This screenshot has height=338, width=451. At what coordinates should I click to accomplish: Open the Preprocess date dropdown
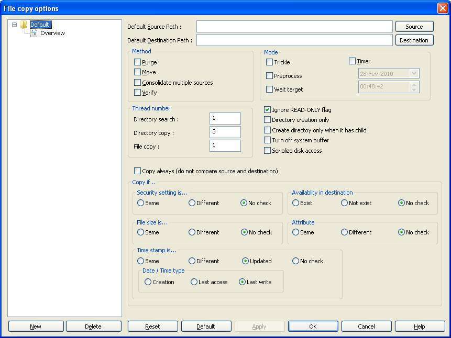coord(414,74)
